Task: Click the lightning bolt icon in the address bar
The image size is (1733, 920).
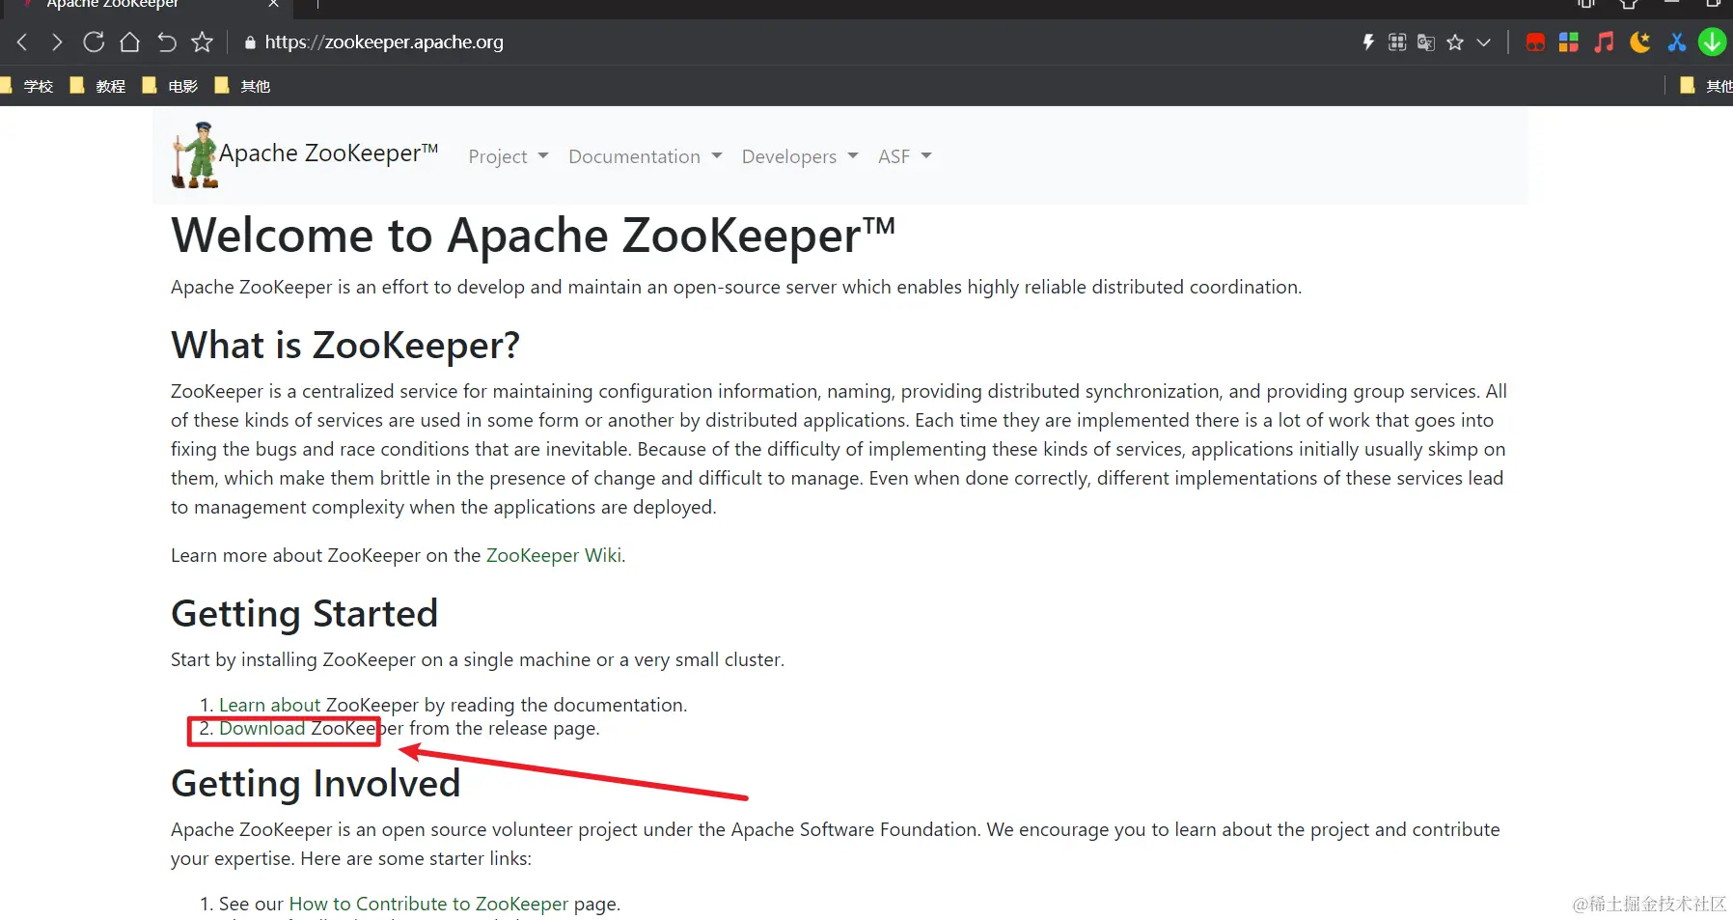Action: (1368, 42)
